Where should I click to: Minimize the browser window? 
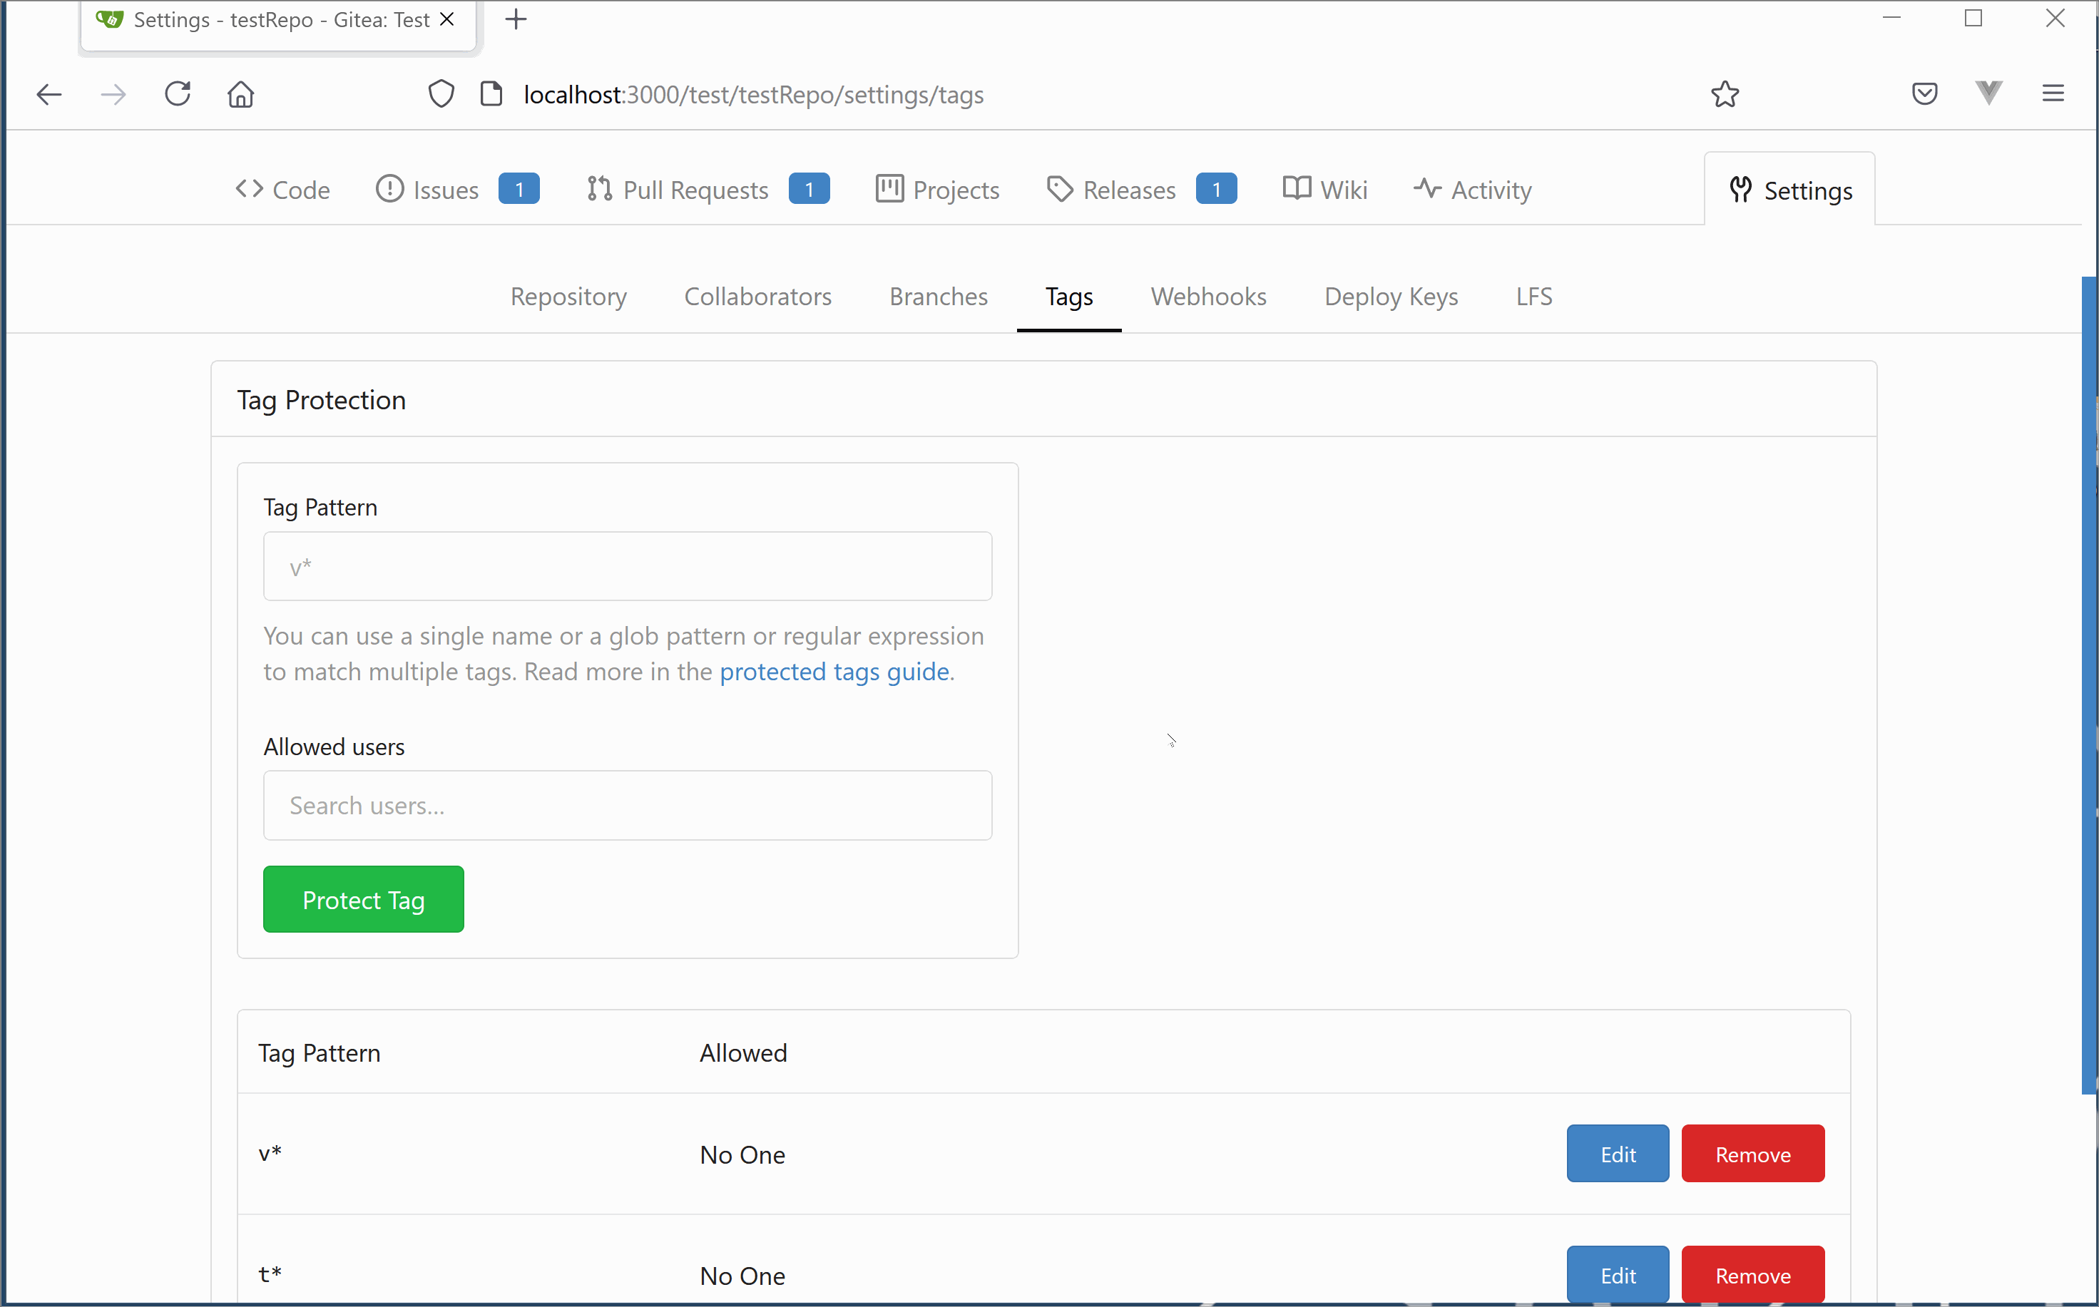(1891, 18)
